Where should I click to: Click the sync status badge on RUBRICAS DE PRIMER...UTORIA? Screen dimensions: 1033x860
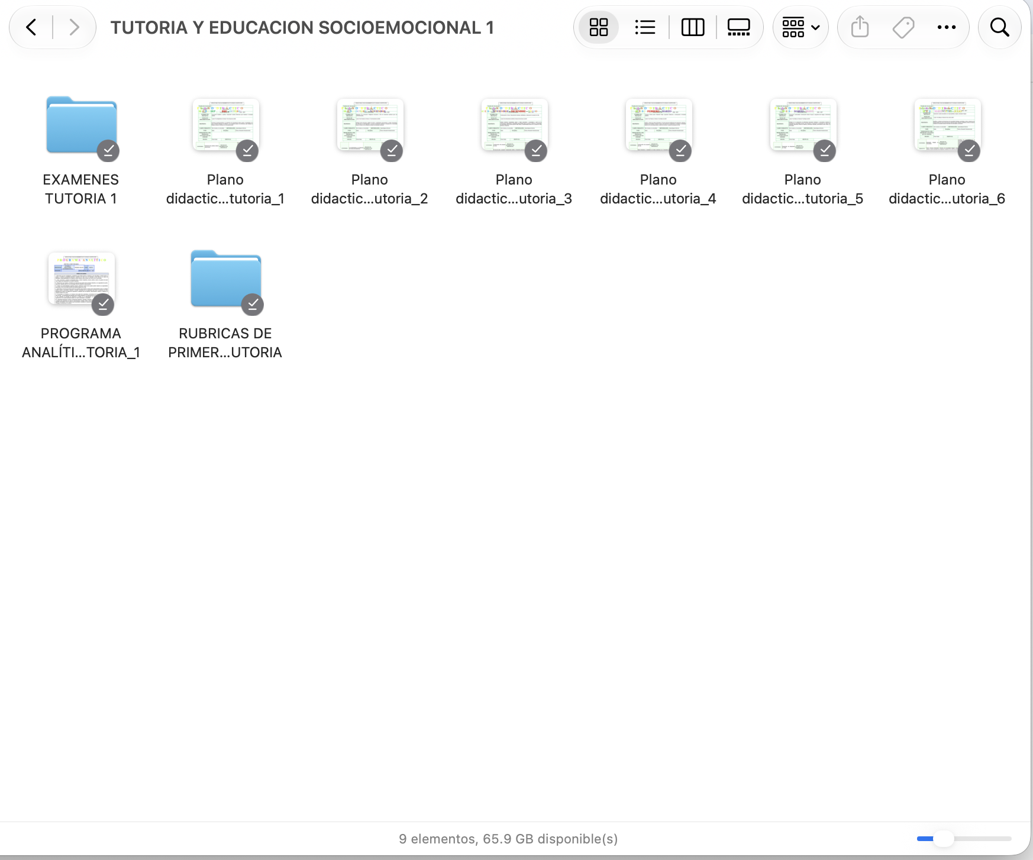pyautogui.click(x=253, y=305)
